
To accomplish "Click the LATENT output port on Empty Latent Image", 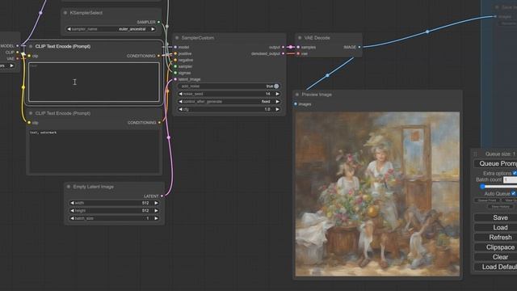I will 162,196.
